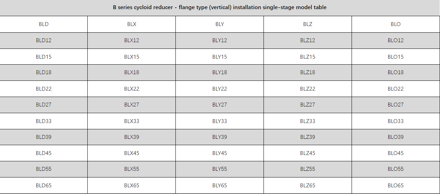Click the BLD65 model cell
Image resolution: width=440 pixels, height=194 pixels.
coord(44,186)
